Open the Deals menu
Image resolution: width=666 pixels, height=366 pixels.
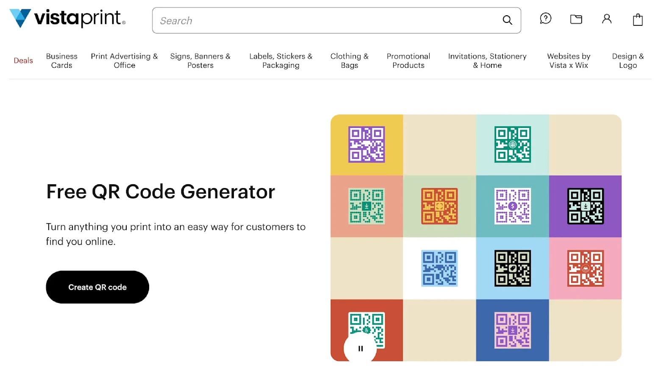pos(23,60)
